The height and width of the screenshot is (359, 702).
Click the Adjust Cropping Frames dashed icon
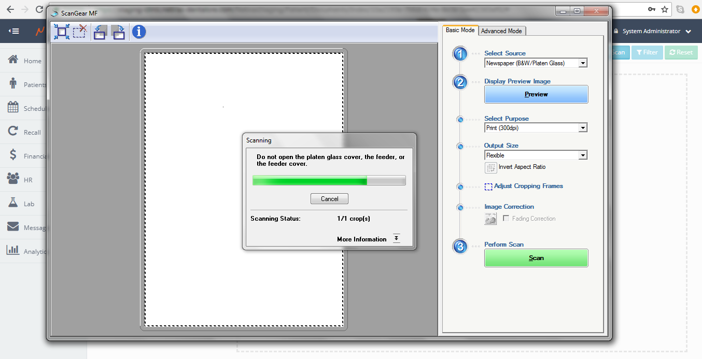click(x=488, y=186)
